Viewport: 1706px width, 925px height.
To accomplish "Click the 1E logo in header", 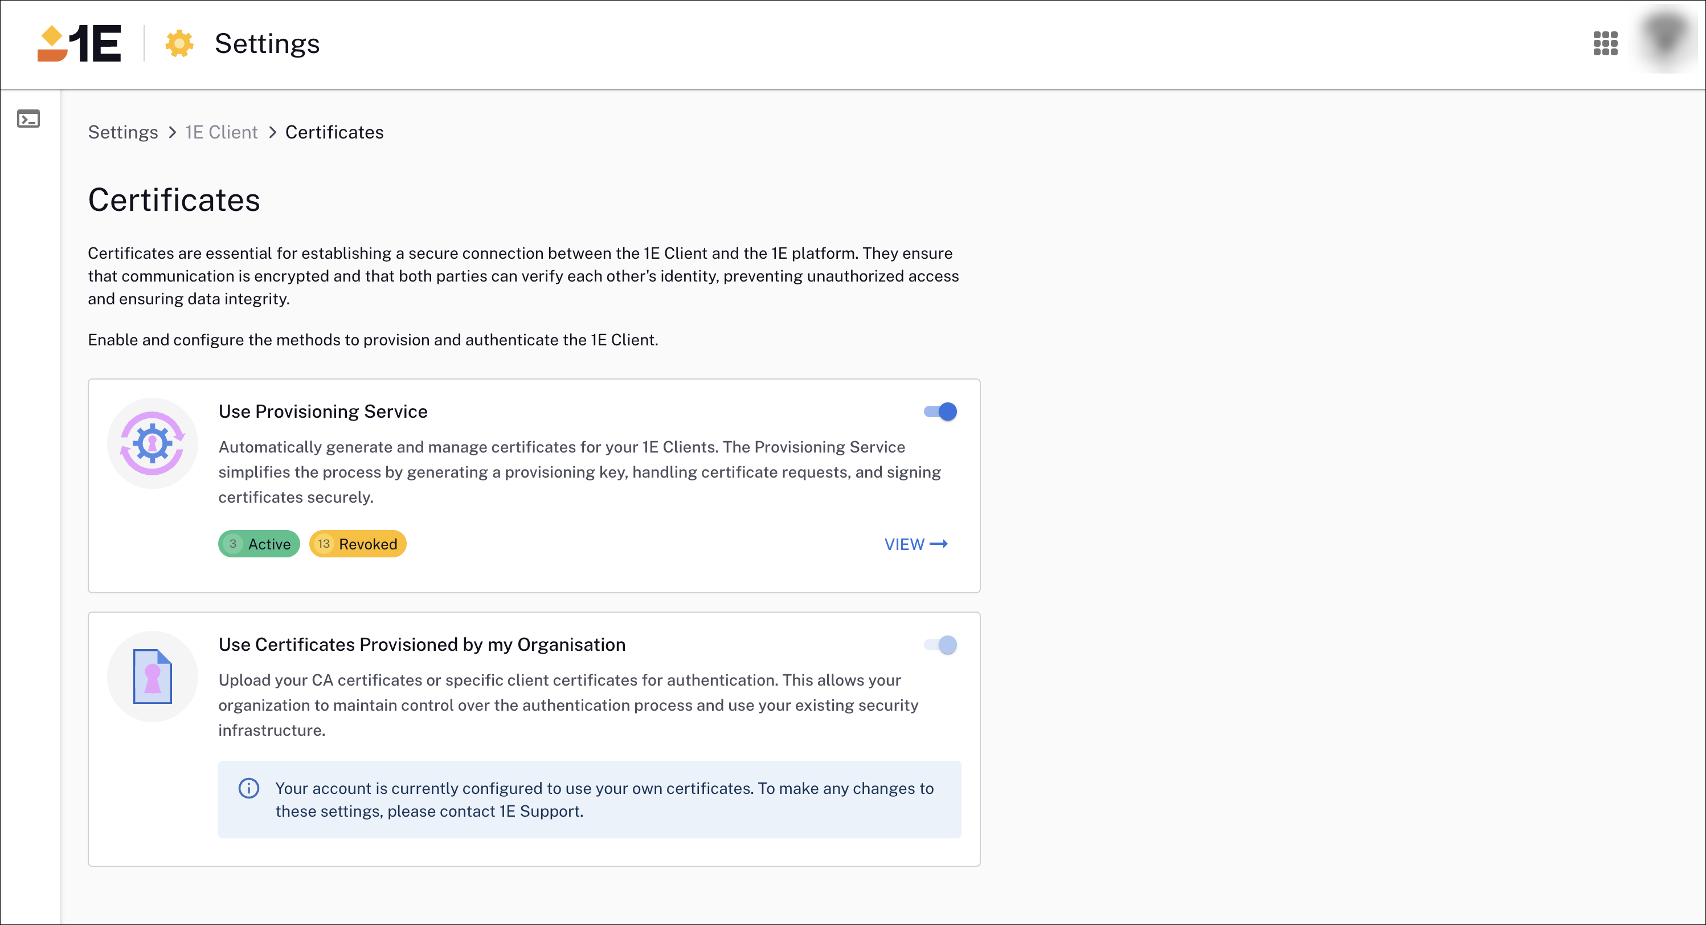I will click(x=80, y=44).
